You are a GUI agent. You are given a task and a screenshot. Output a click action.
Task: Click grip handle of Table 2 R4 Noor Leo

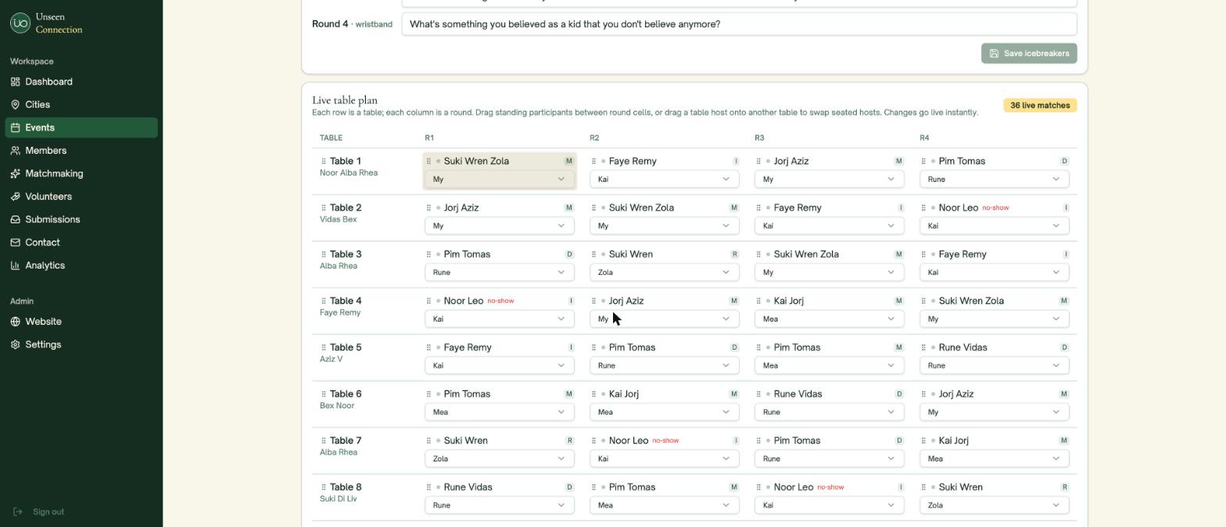(923, 208)
